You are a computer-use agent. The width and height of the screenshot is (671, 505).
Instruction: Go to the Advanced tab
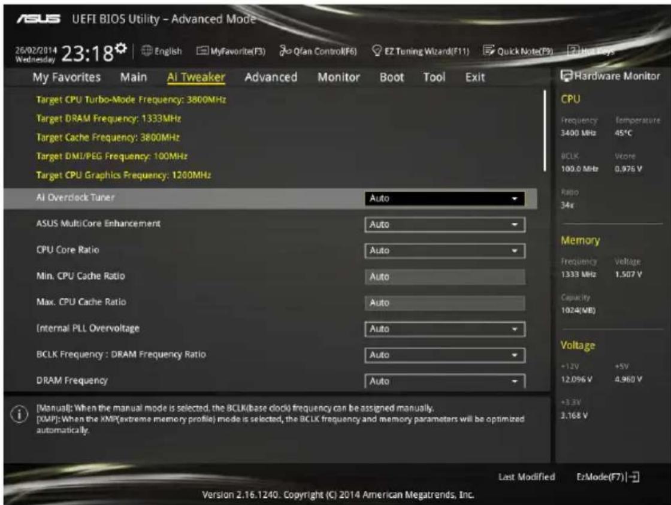click(x=271, y=77)
